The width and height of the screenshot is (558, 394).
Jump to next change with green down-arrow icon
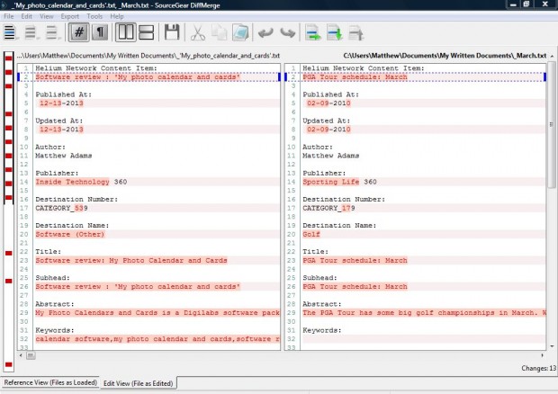335,32
